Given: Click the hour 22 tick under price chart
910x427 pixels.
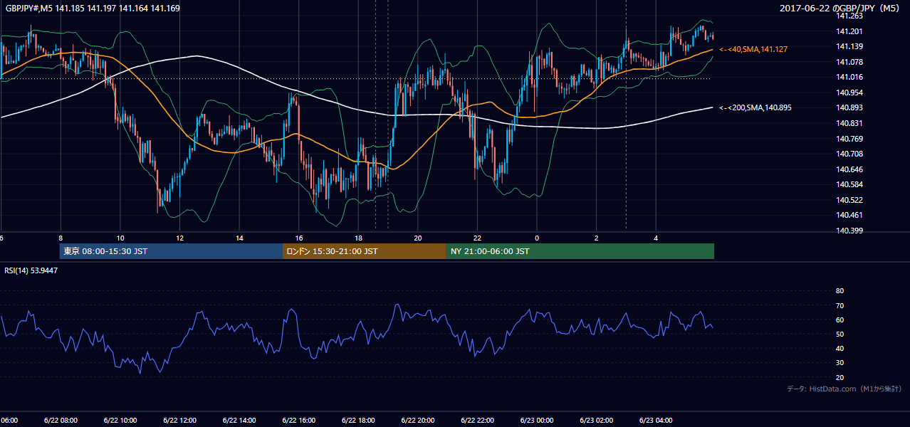Looking at the screenshot, I should tap(478, 238).
